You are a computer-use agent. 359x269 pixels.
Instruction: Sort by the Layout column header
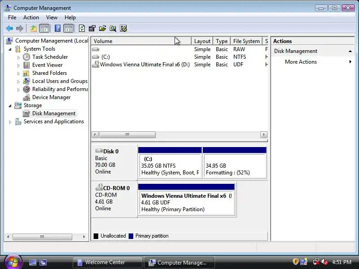pyautogui.click(x=202, y=41)
